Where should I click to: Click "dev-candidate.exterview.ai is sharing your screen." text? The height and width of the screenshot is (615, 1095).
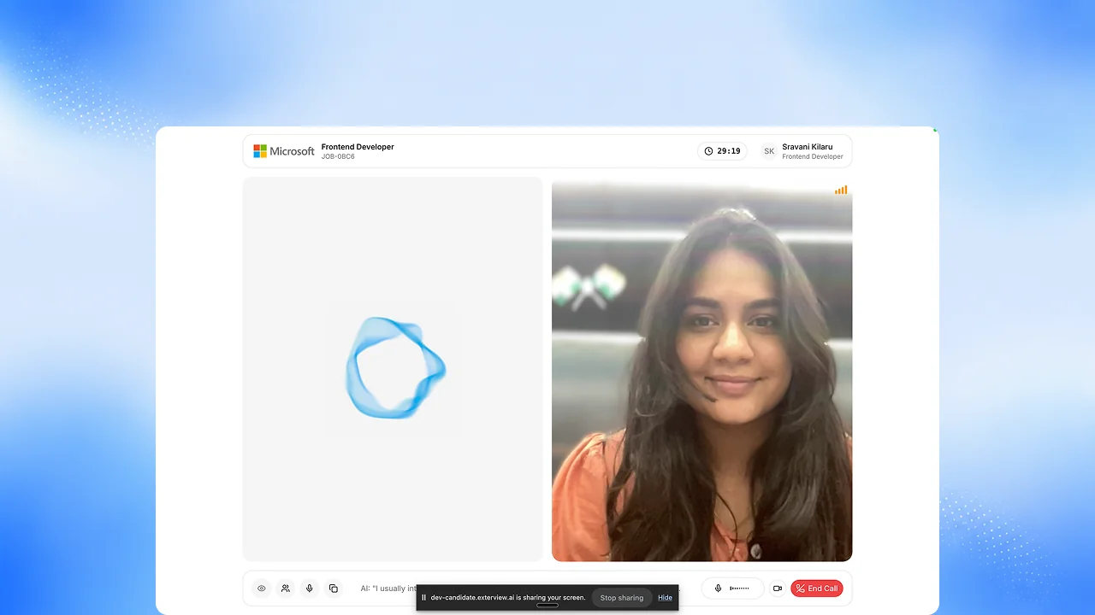click(x=508, y=598)
